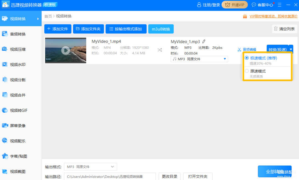Click the scissors icon for 音频编辑
Screen dimensions: 299x180
tap(239, 50)
